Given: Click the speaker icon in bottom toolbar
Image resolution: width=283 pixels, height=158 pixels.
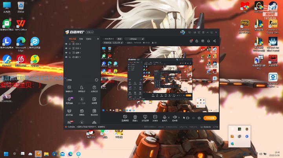Looking at the screenshot, I should tap(175, 117).
